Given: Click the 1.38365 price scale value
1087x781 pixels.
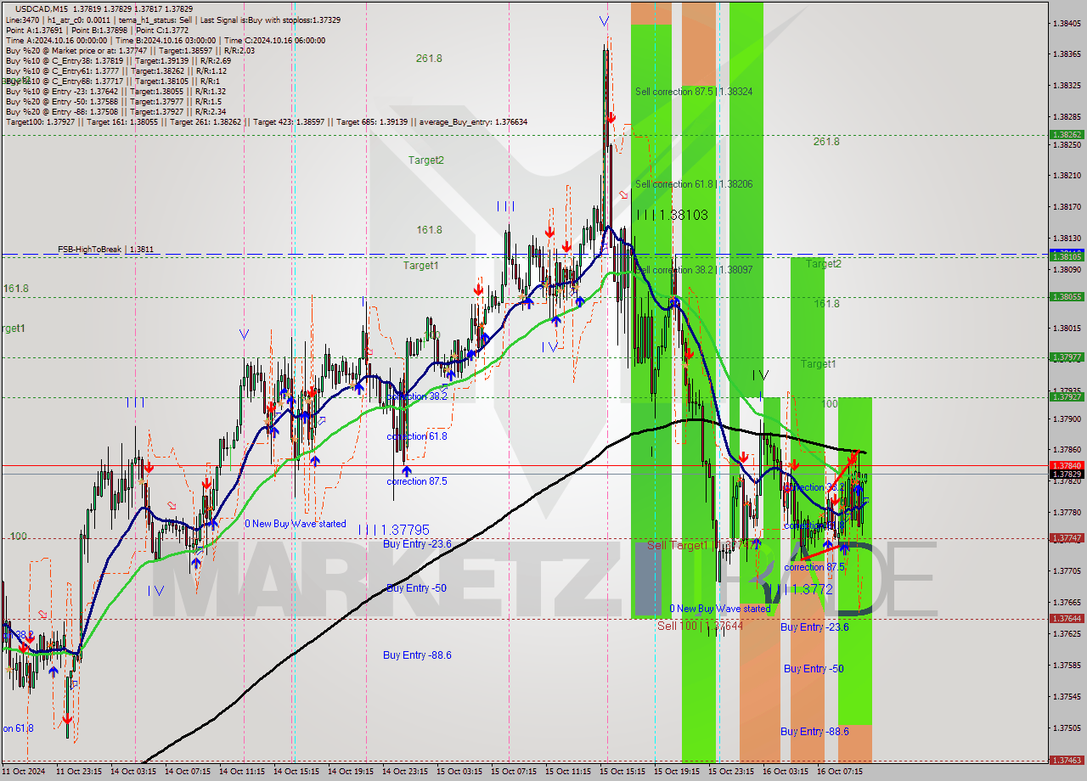Looking at the screenshot, I should coord(1066,53).
